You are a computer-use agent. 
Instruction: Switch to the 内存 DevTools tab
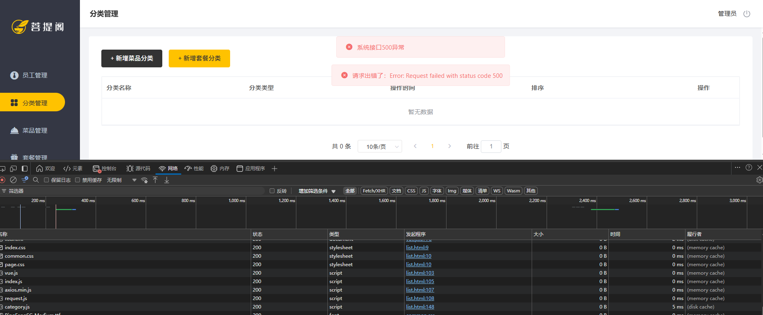220,169
